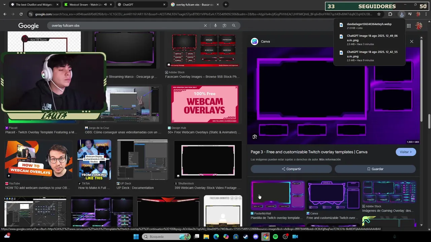Close the ChatGPT tab
431x242 pixels.
coord(164,5)
